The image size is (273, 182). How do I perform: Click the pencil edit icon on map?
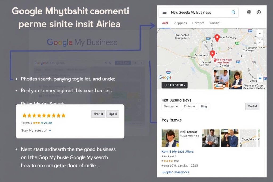coord(260,42)
